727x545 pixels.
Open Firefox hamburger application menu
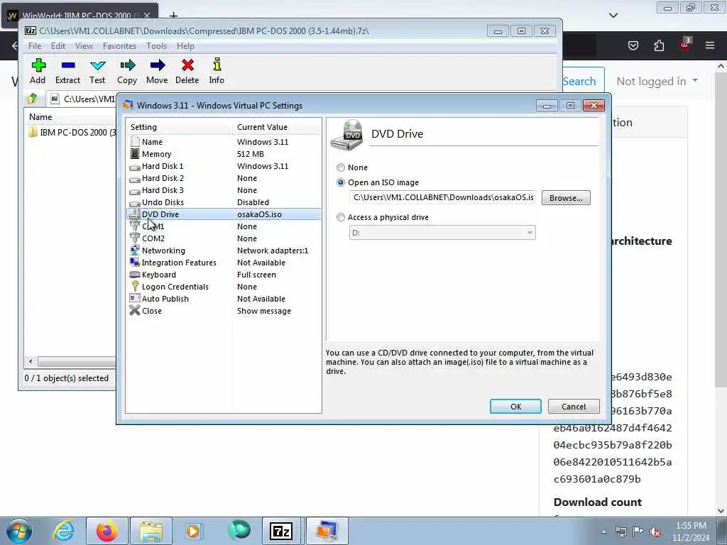pyautogui.click(x=710, y=45)
